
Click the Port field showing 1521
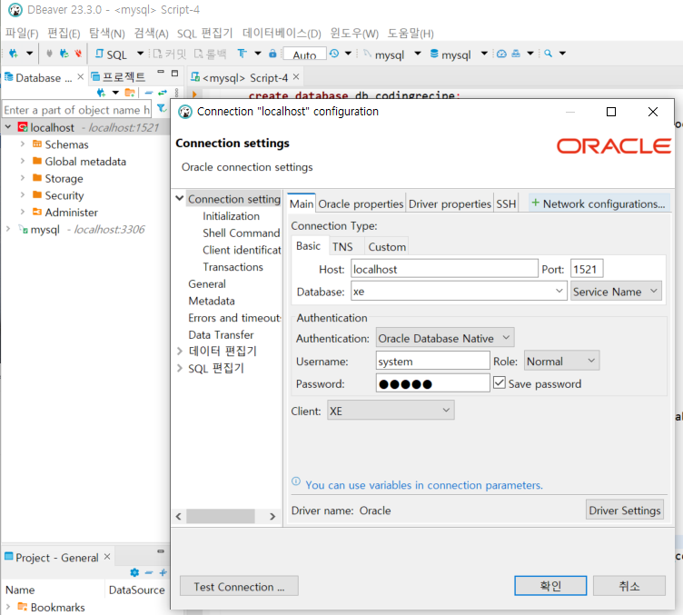587,269
